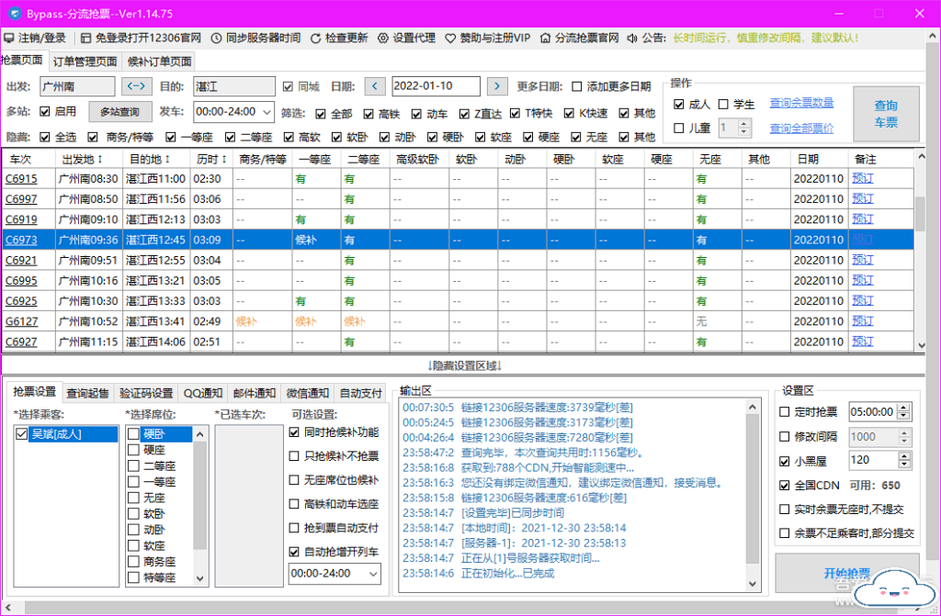Increase the 小黑屋 value with the up stepper
This screenshot has height=616, width=941.
pos(902,455)
